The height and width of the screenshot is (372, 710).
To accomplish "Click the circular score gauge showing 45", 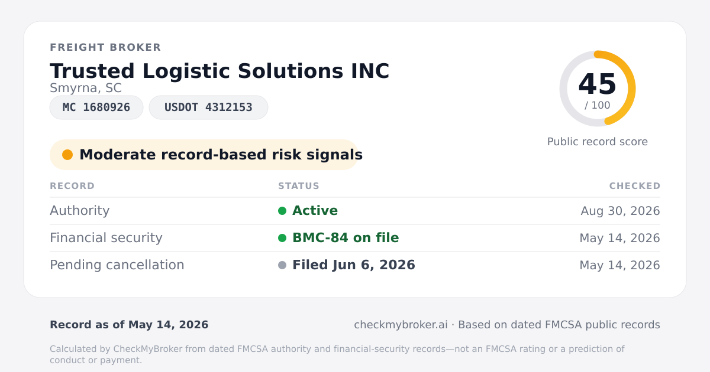I will (598, 89).
